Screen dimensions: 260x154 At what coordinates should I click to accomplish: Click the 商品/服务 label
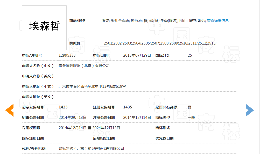click(78, 21)
